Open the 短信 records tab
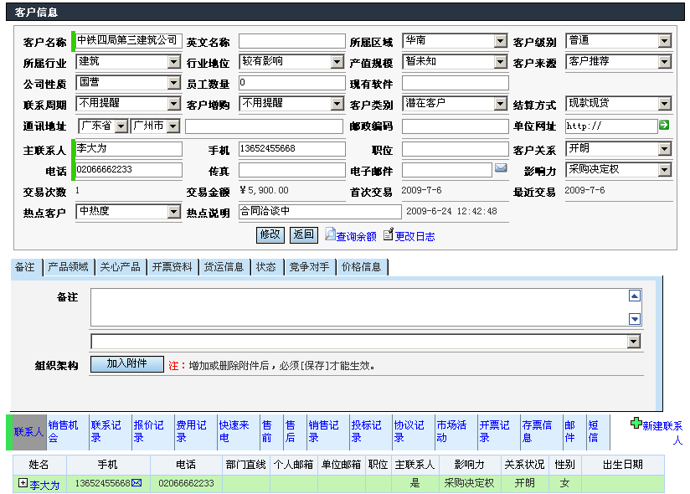 (598, 431)
